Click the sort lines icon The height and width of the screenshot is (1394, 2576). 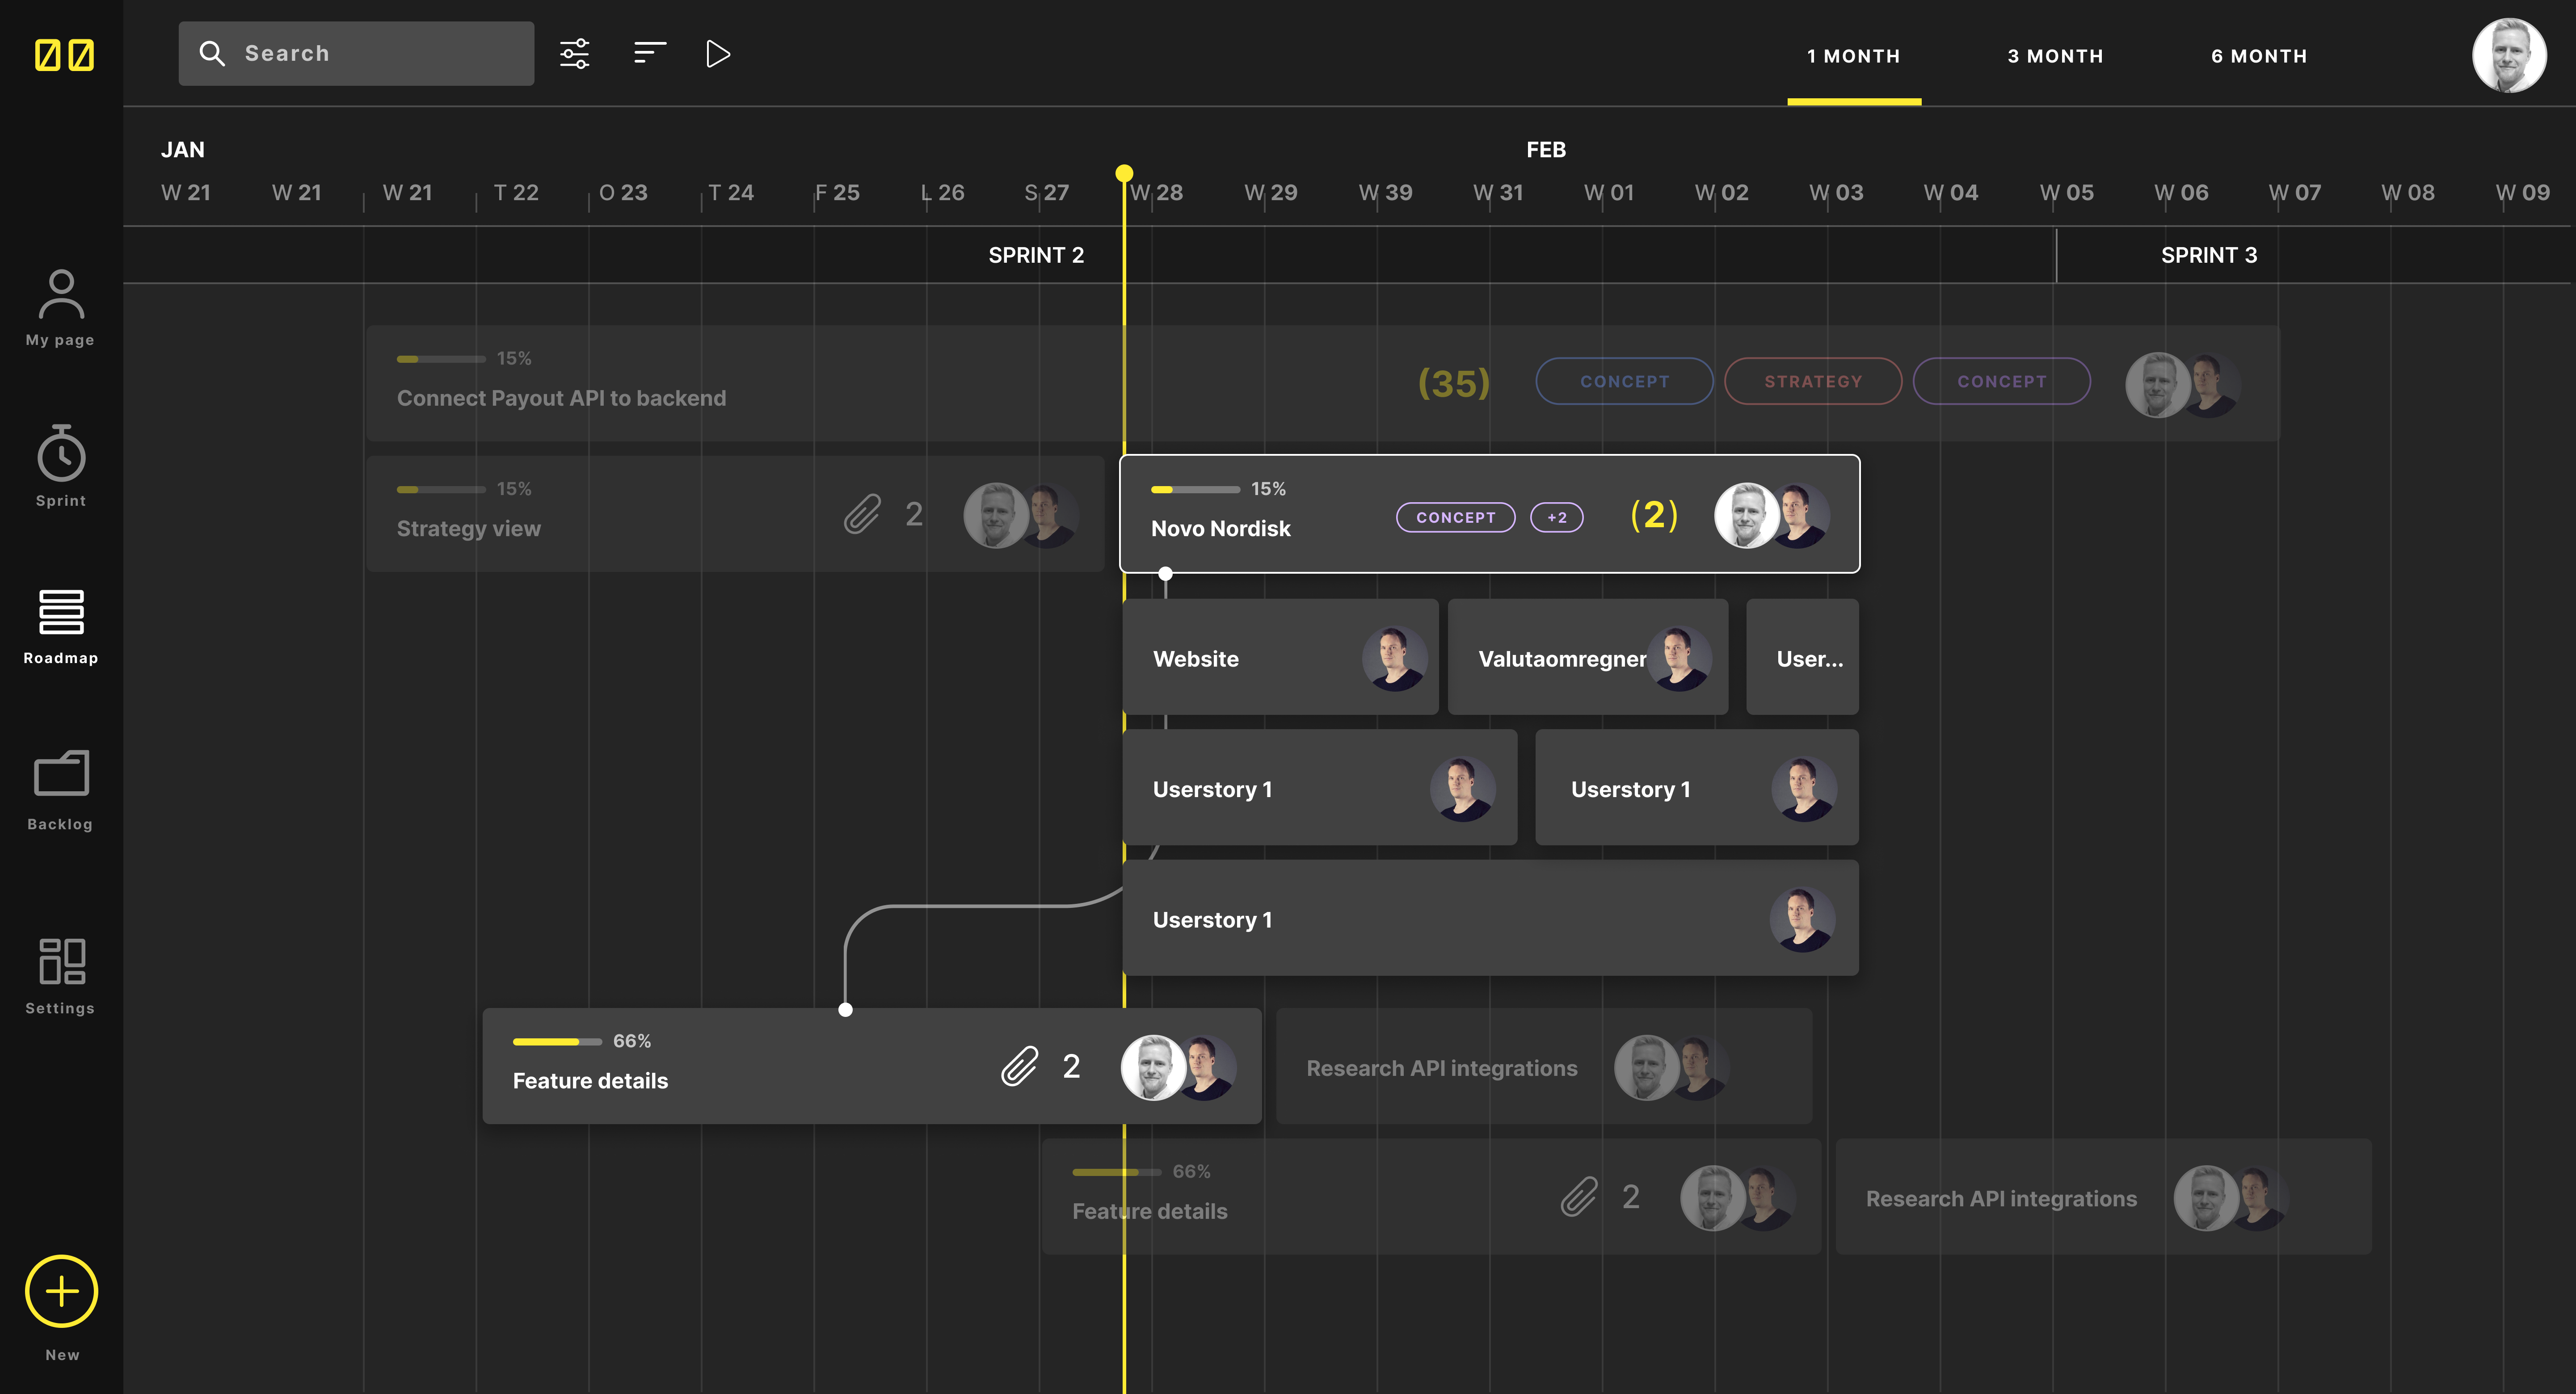pos(650,53)
